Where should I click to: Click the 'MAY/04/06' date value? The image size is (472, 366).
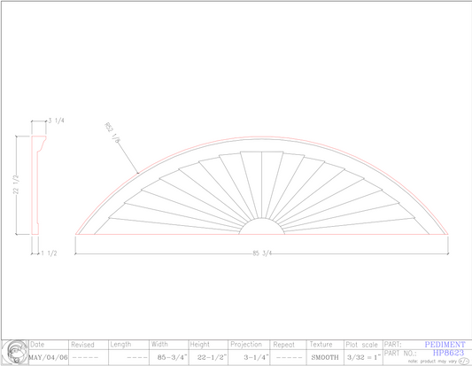[48, 357]
